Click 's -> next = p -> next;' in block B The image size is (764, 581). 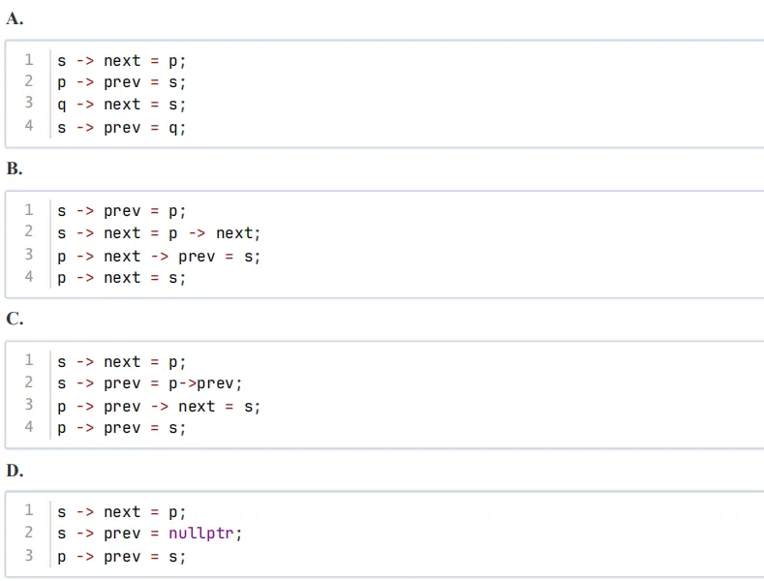pyautogui.click(x=159, y=233)
